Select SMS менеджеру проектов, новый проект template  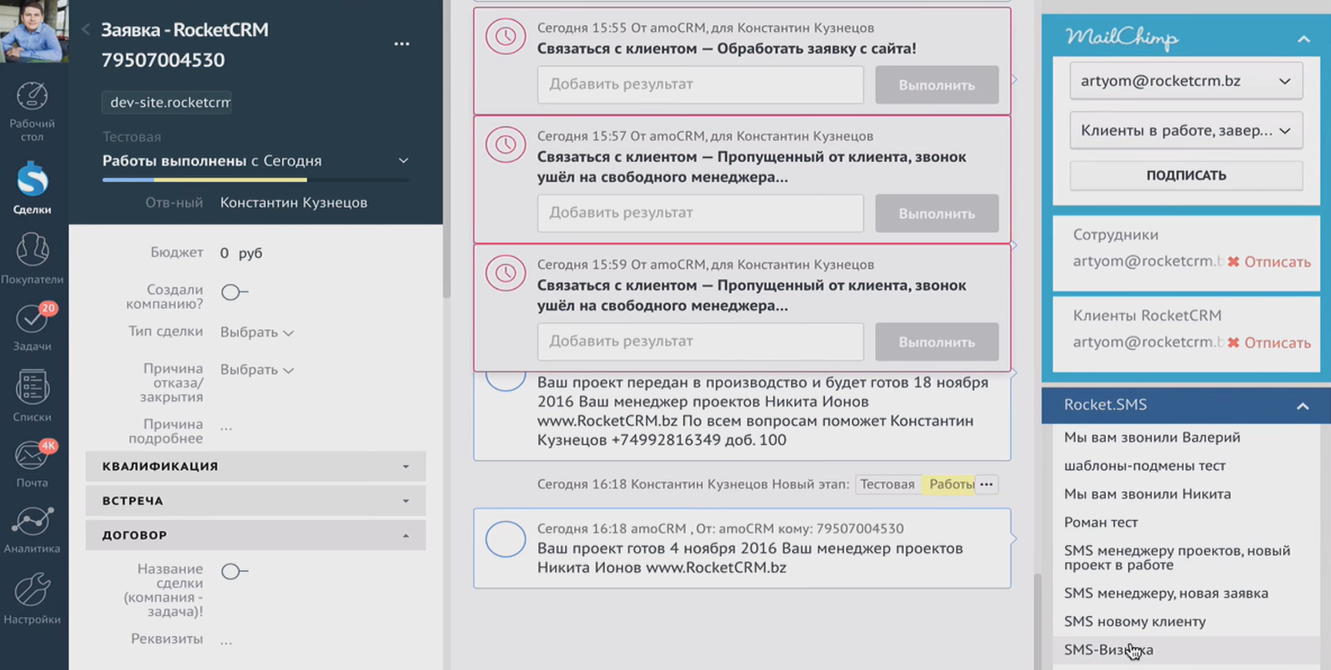click(1177, 558)
